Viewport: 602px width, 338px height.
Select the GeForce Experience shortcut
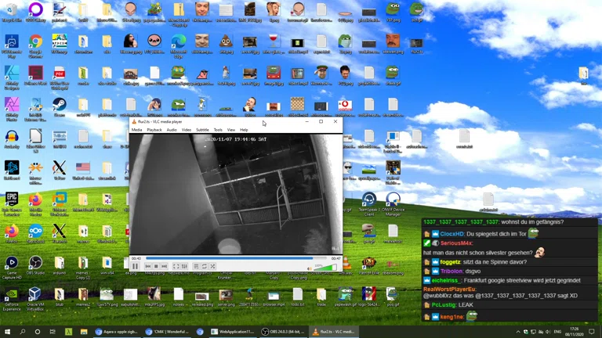(x=12, y=299)
